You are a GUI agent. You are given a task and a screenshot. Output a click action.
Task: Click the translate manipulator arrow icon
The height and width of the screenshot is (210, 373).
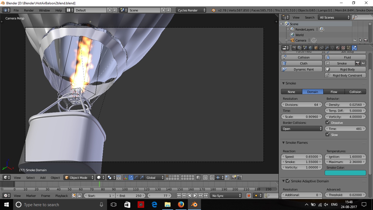pyautogui.click(x=131, y=177)
